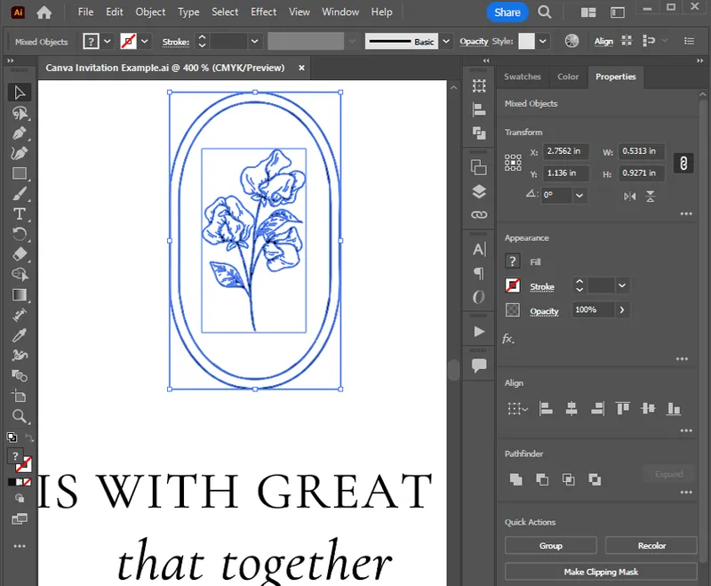Click the Make Clipping Mask button
711x586 pixels.
[x=601, y=572]
